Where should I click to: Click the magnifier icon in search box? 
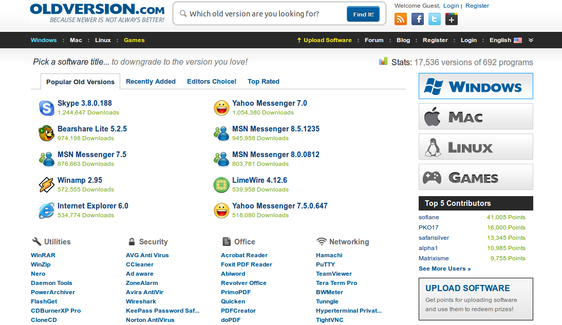click(183, 14)
